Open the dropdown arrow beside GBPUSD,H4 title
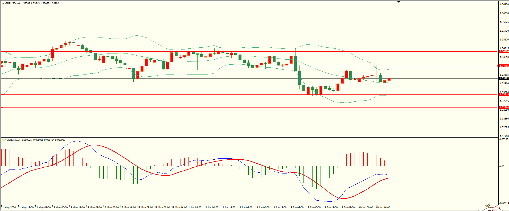The height and width of the screenshot is (211, 509). (3, 3)
